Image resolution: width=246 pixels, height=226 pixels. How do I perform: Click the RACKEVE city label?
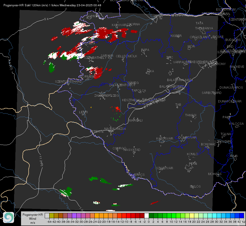237,67
